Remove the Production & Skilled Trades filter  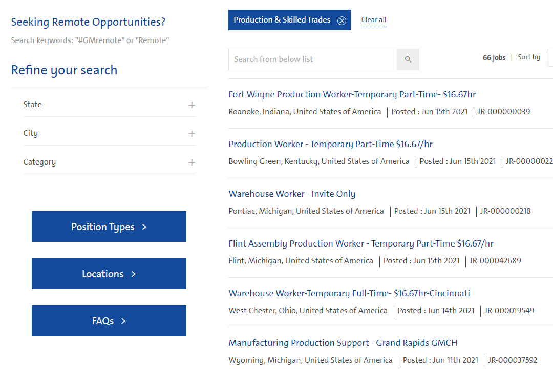pyautogui.click(x=342, y=20)
